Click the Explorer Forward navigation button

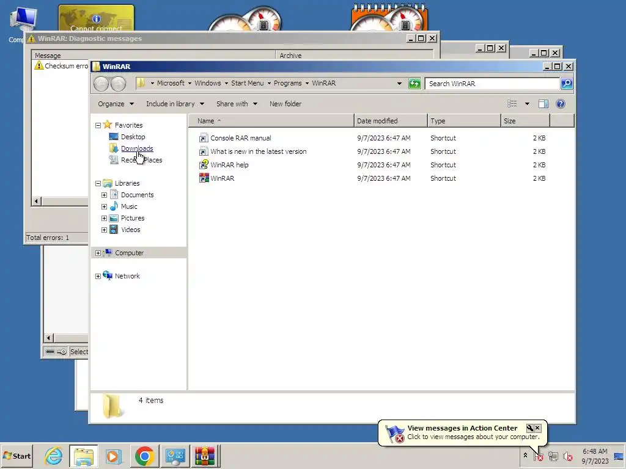point(118,84)
